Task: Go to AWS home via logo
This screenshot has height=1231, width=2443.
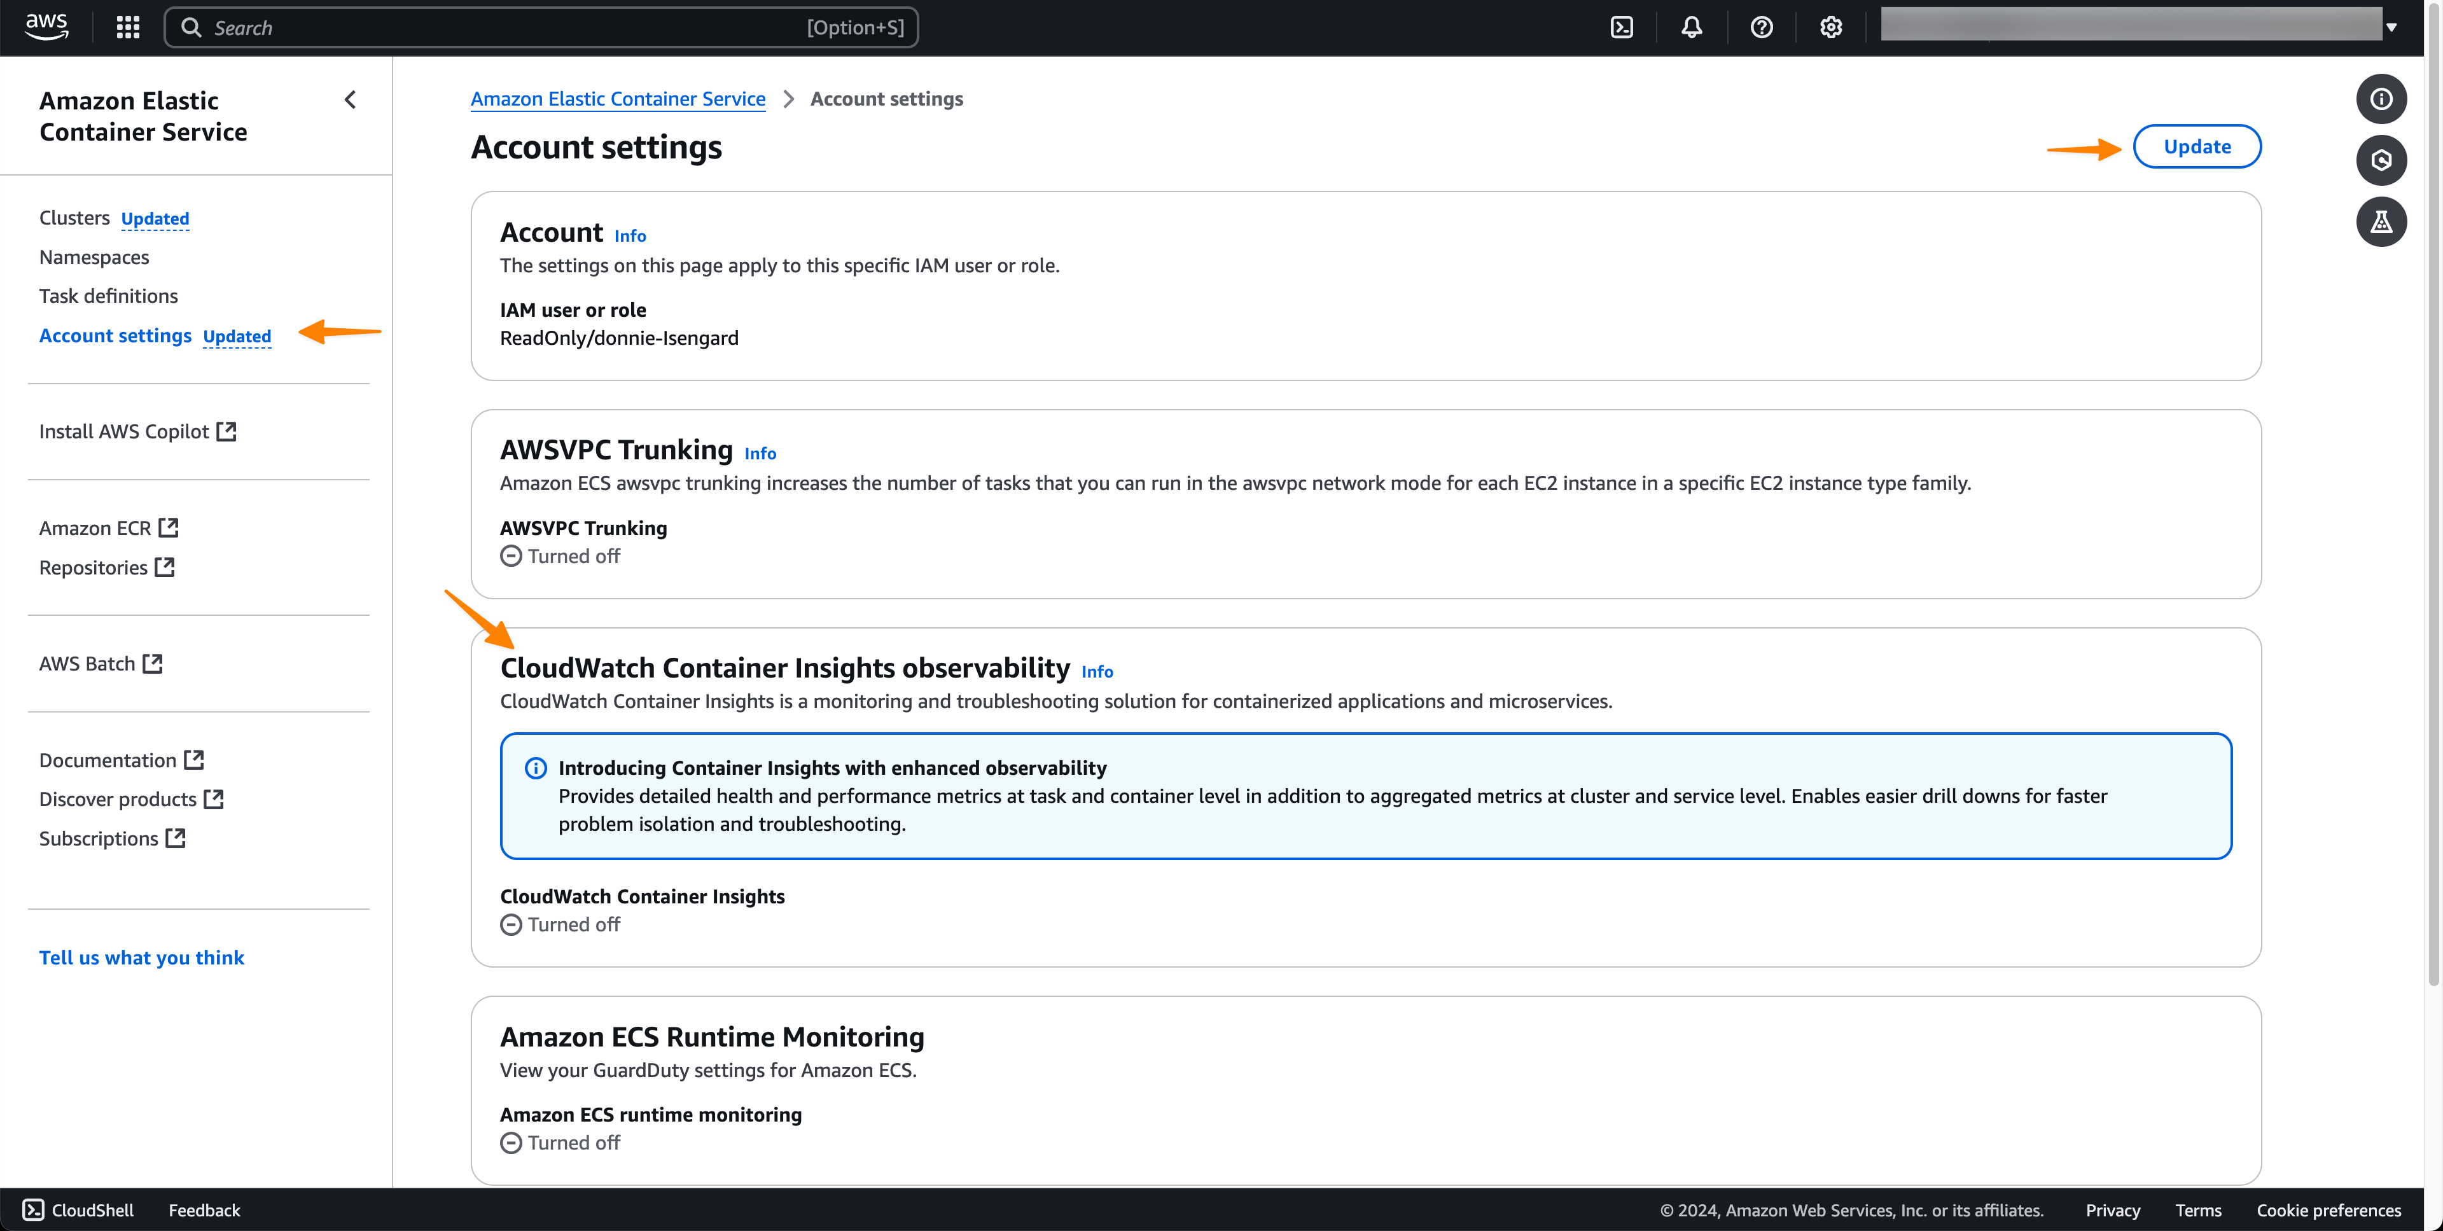Action: coord(46,27)
